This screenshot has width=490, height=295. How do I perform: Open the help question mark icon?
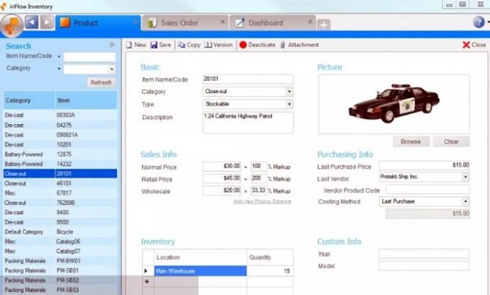coord(479,22)
